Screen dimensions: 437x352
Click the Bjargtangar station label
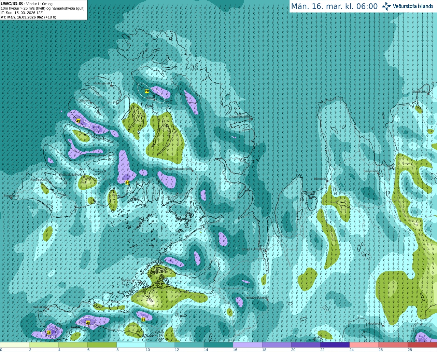[x=11, y=196]
